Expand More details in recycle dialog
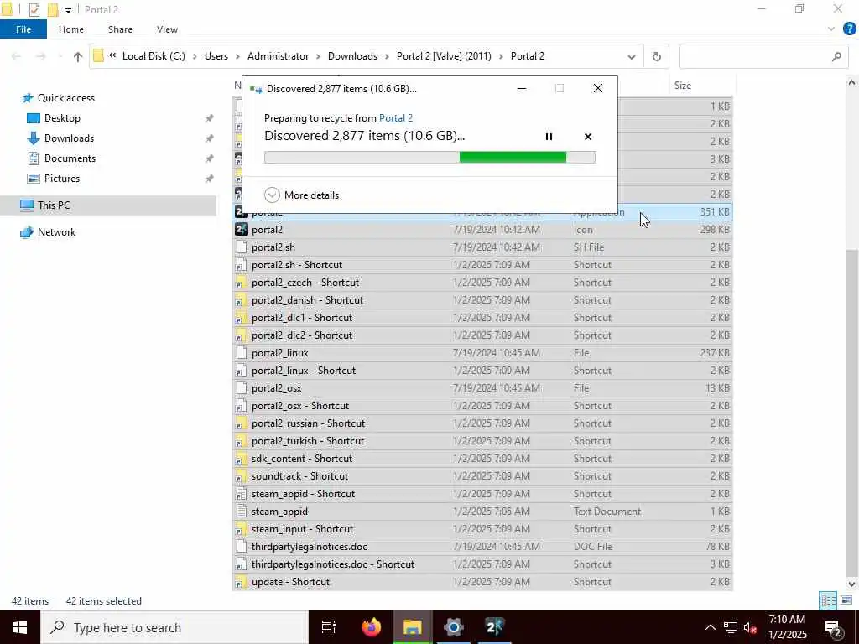 (x=301, y=195)
